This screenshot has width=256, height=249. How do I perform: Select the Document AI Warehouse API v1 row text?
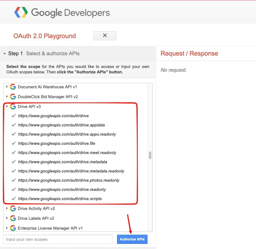click(47, 87)
